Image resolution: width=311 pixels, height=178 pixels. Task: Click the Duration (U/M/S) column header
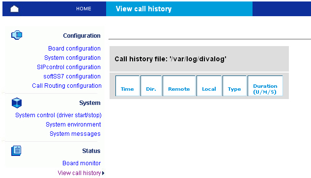tap(265, 86)
